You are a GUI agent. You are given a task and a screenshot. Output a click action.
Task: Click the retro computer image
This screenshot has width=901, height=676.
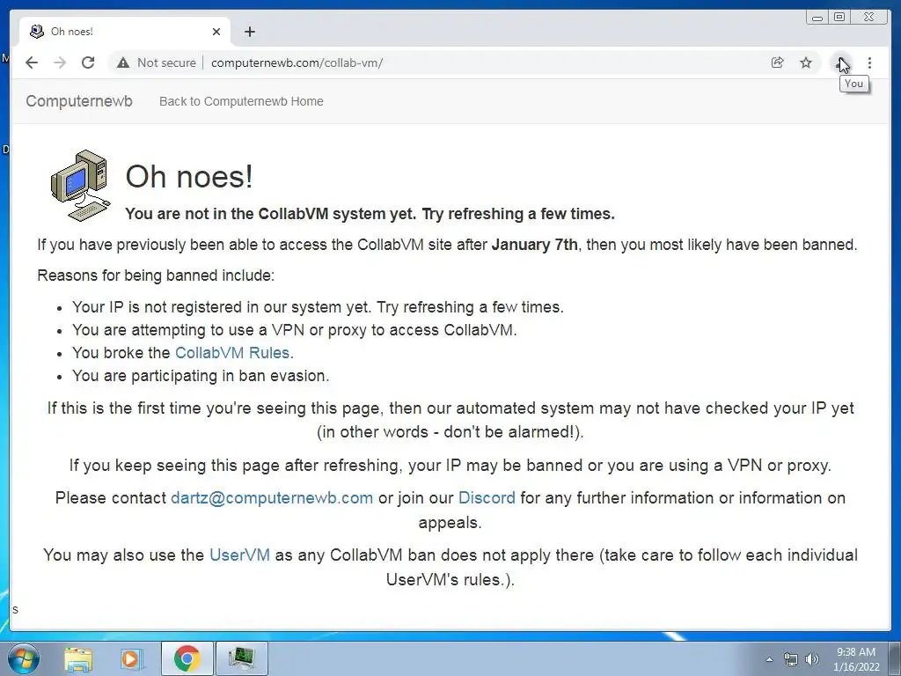coord(80,185)
